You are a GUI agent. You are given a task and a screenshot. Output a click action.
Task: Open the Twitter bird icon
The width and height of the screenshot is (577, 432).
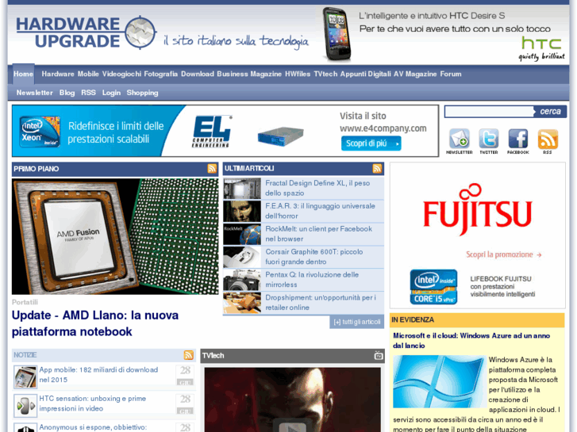tap(489, 139)
